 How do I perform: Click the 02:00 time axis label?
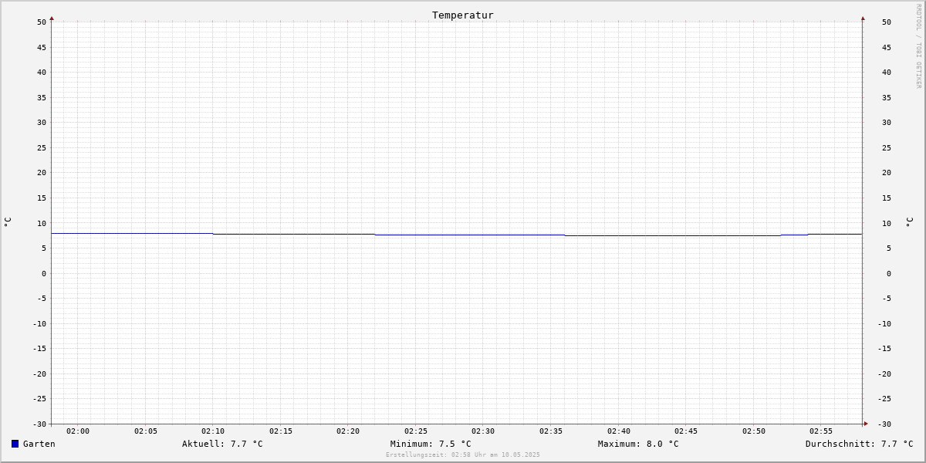pos(78,431)
